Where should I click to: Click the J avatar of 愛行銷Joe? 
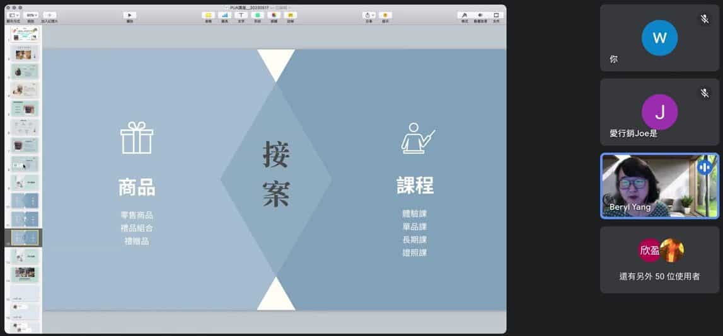659,112
